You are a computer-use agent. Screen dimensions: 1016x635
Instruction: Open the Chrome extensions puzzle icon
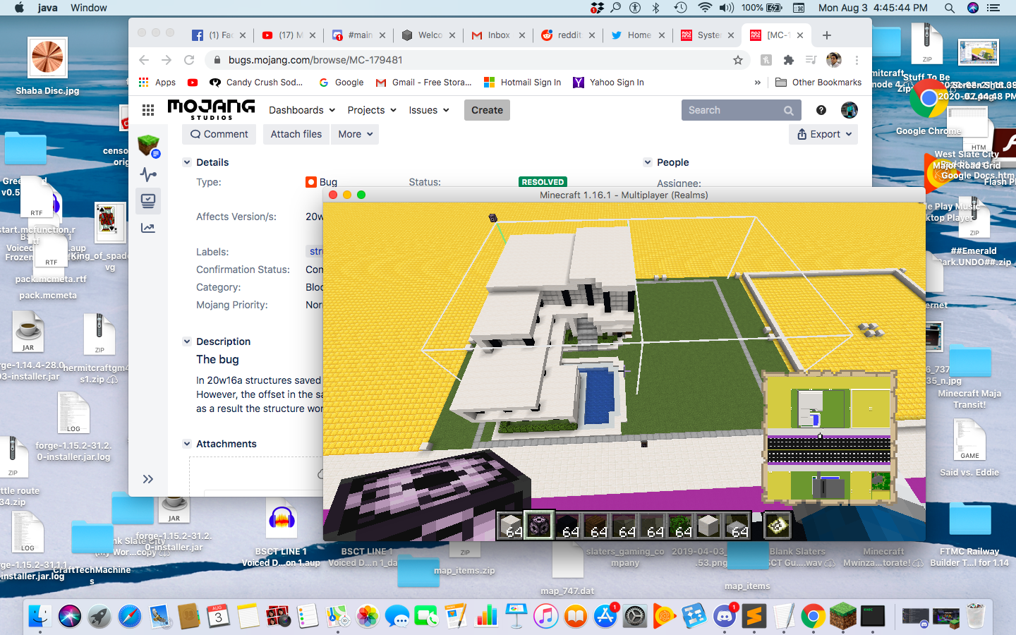[x=789, y=60]
